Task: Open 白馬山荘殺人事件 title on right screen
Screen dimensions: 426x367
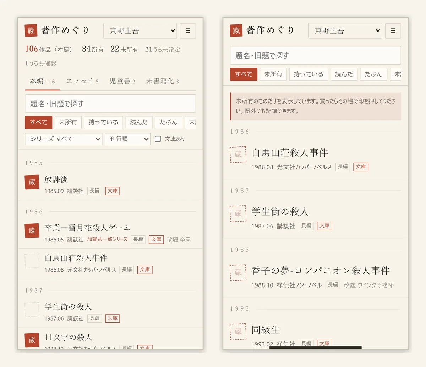Action: pyautogui.click(x=290, y=153)
